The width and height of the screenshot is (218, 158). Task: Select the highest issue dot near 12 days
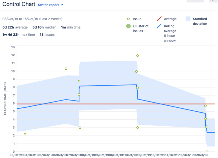point(137,56)
